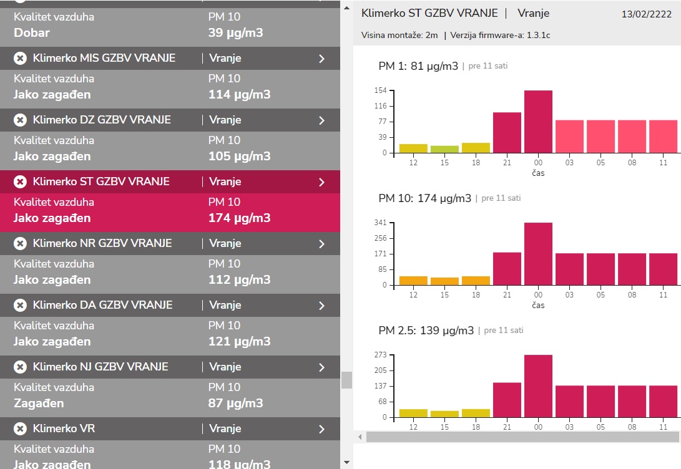Click the X icon beside Klimerko DA GZBV VRANJE
Image resolution: width=681 pixels, height=469 pixels.
coord(20,305)
